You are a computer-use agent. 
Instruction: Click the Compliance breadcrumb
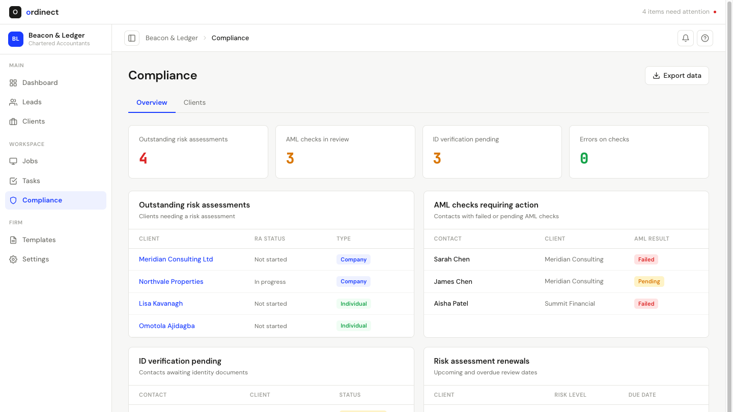[x=230, y=38]
